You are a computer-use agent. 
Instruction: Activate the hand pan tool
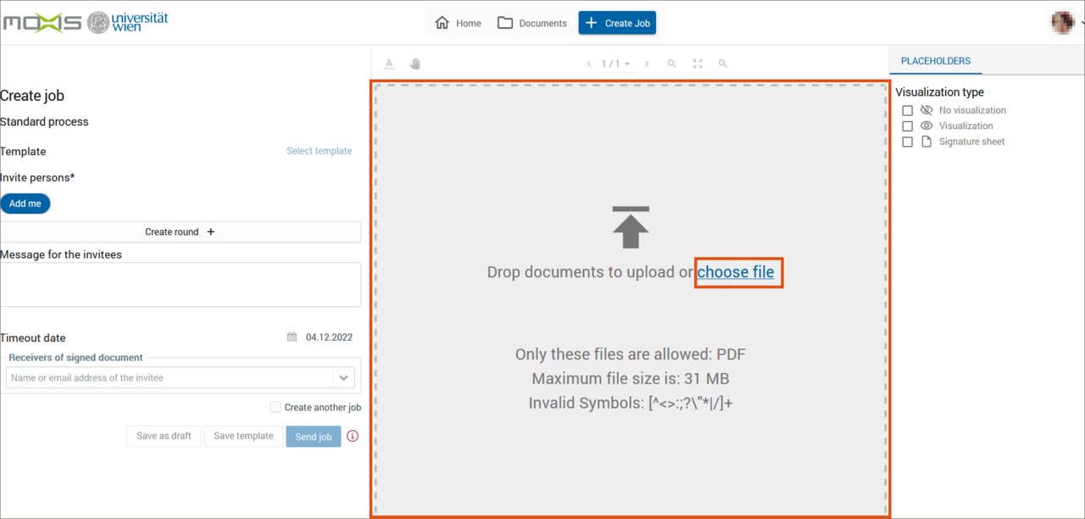(415, 64)
